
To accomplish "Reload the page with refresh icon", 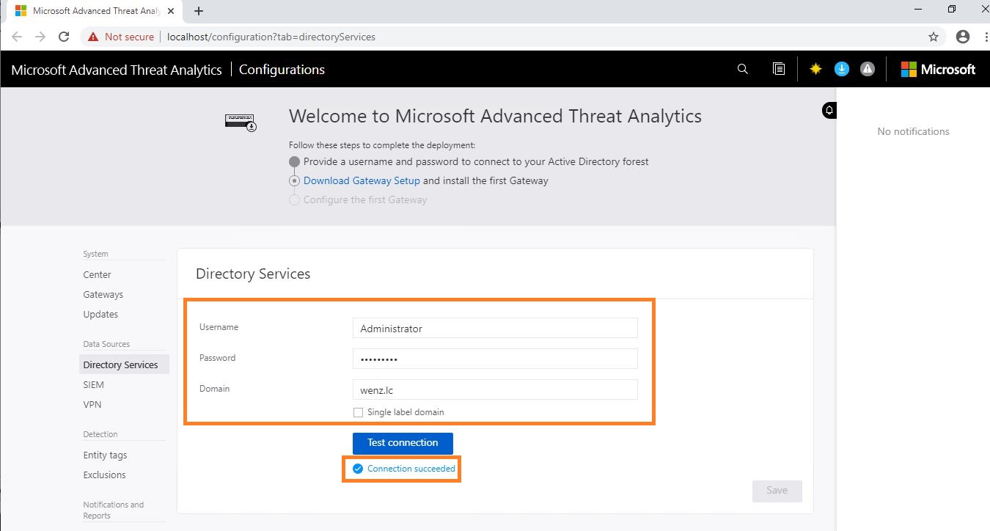I will (x=64, y=37).
